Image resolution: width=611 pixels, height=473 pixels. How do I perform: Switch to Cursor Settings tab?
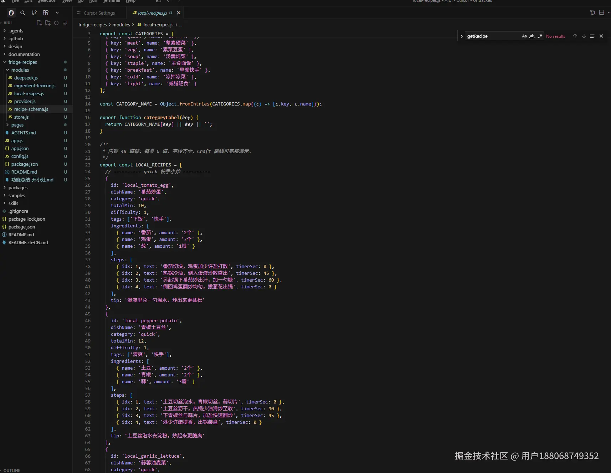(x=99, y=13)
